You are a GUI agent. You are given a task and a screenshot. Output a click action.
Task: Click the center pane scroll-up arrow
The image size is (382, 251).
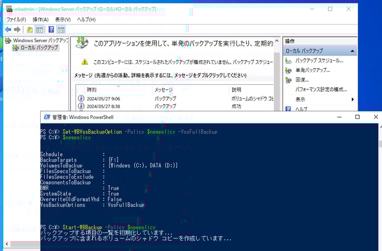coord(277,41)
